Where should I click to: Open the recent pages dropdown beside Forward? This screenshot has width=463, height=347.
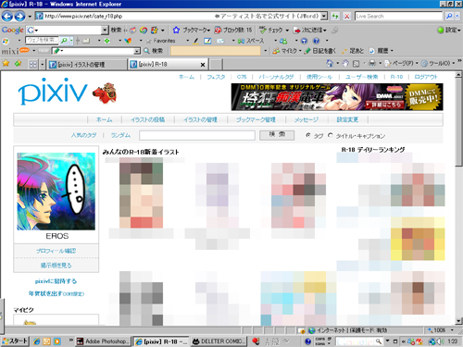click(x=30, y=17)
